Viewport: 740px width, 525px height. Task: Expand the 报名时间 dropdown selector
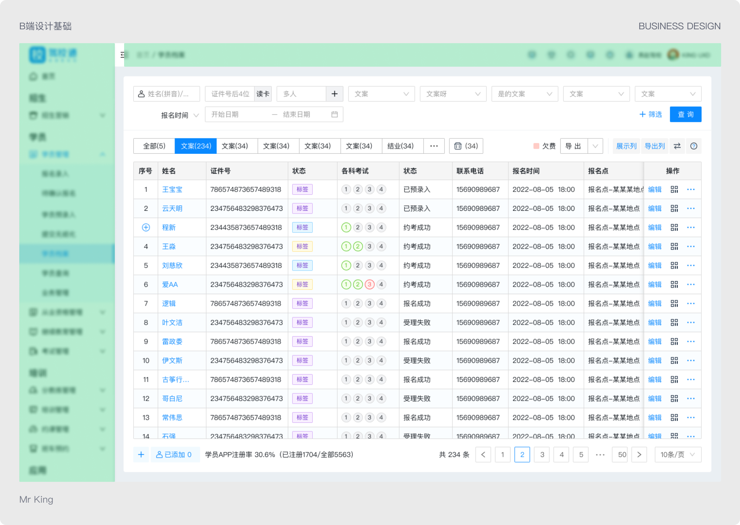coord(180,115)
